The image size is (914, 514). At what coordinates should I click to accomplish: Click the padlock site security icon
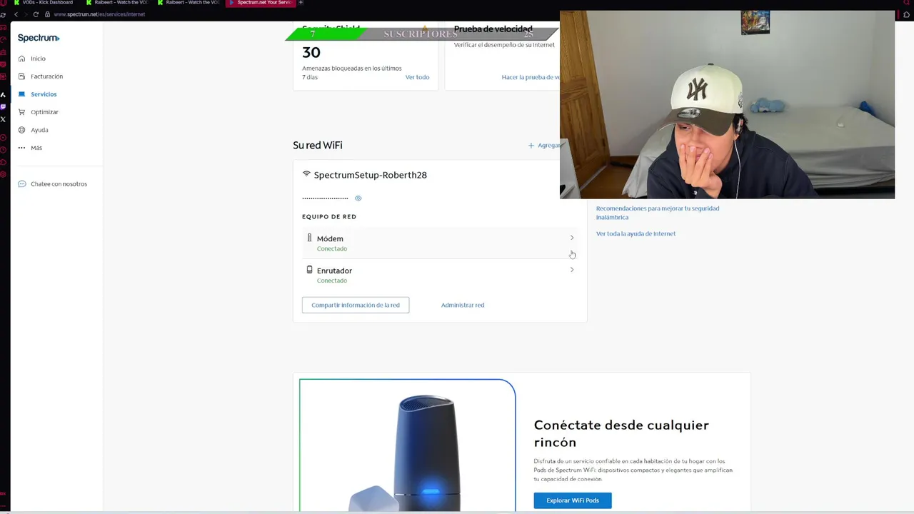point(47,14)
